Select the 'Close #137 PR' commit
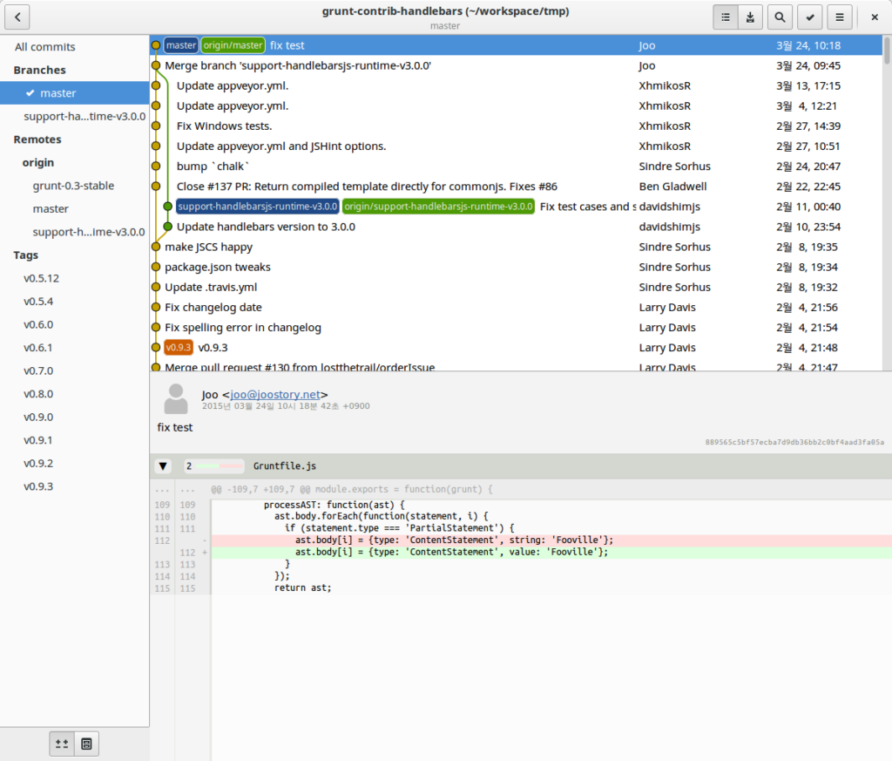Viewport: 892px width, 761px height. tap(517, 187)
